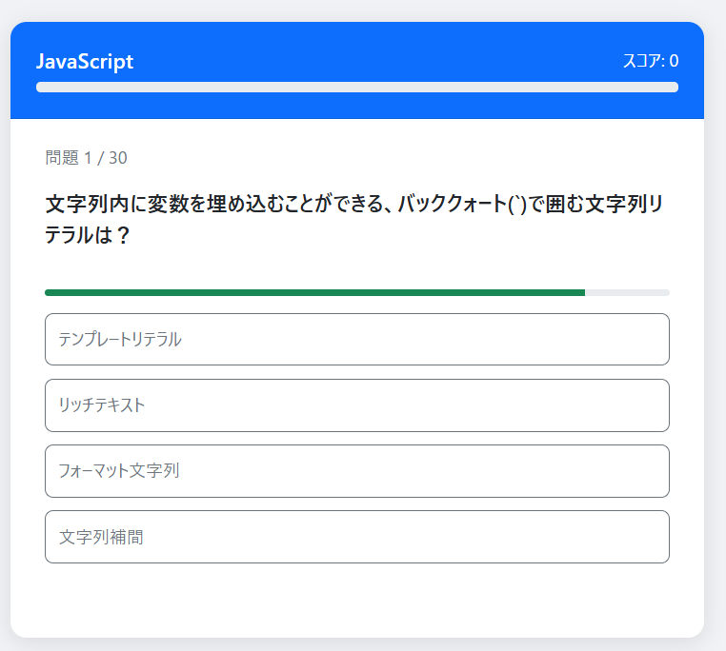The height and width of the screenshot is (651, 726).
Task: Click the JavaScript quiz title
Action: (85, 62)
